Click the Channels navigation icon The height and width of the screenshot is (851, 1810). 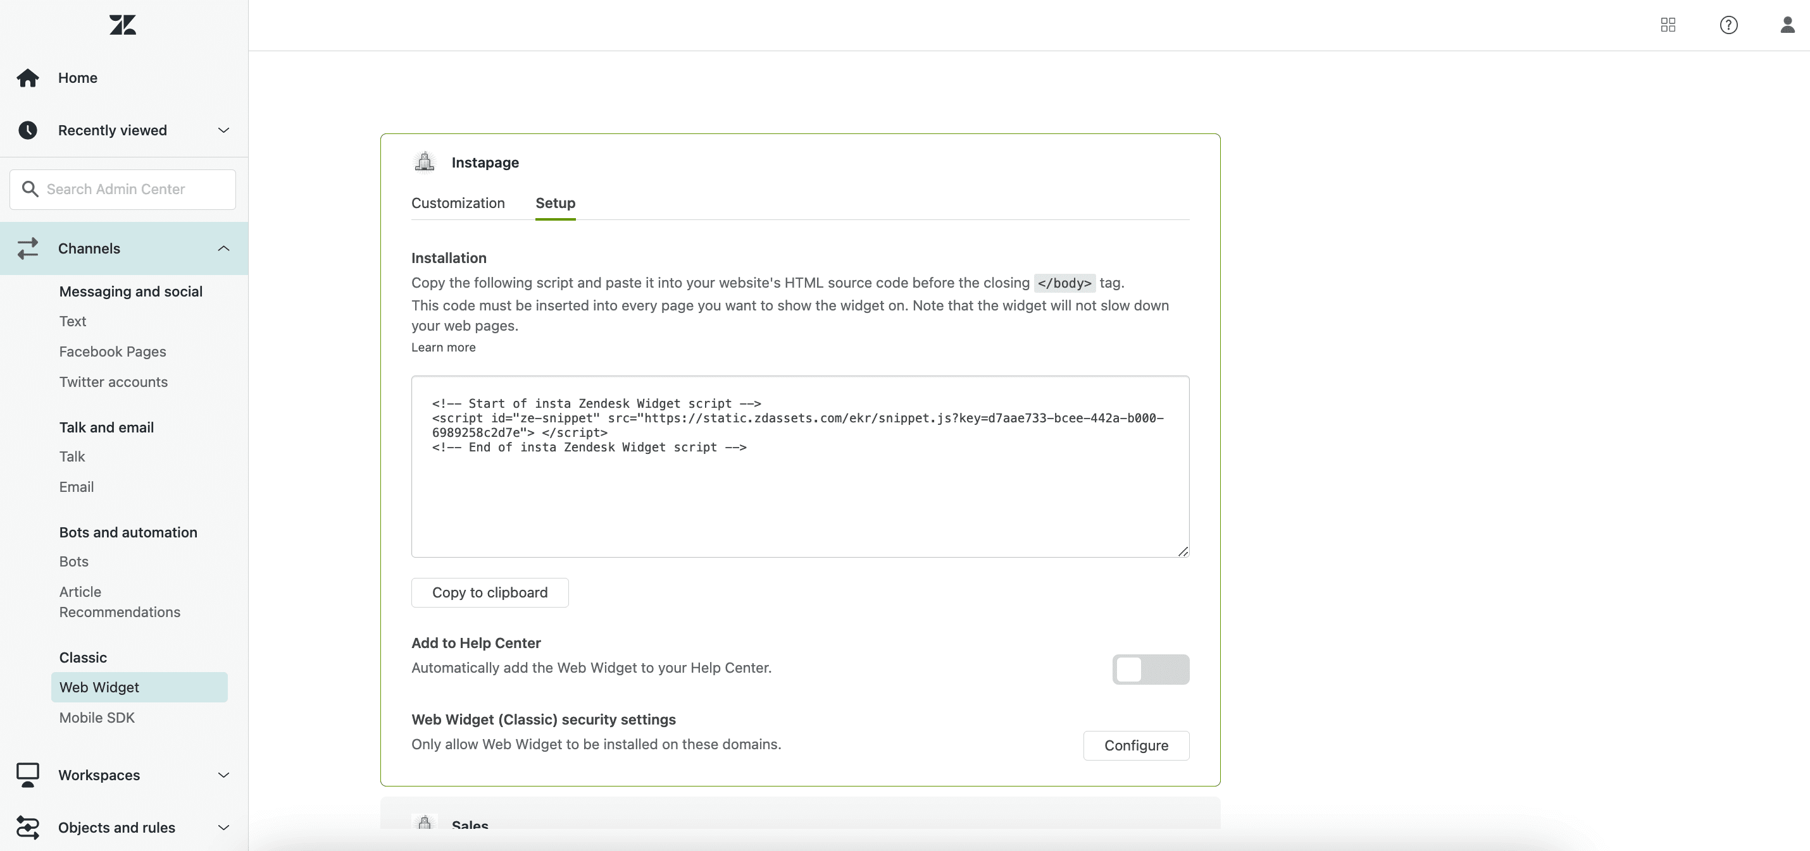(28, 248)
